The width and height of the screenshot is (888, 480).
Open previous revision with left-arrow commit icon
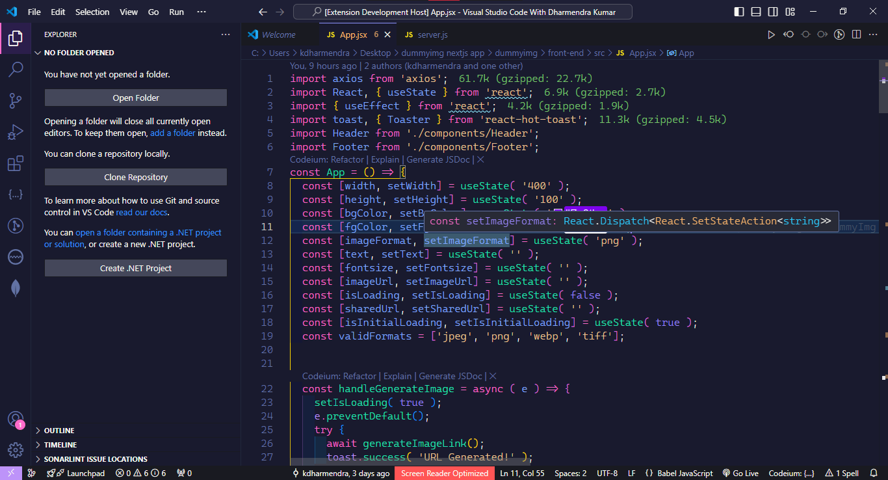click(x=789, y=34)
